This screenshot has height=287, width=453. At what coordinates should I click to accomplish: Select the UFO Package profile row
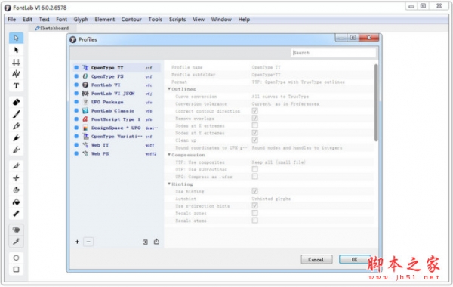(x=117, y=102)
